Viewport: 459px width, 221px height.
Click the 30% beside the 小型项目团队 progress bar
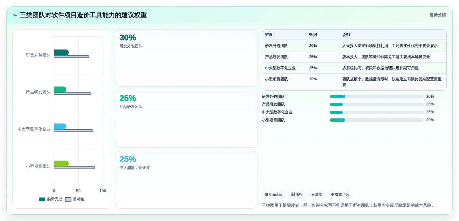point(430,120)
